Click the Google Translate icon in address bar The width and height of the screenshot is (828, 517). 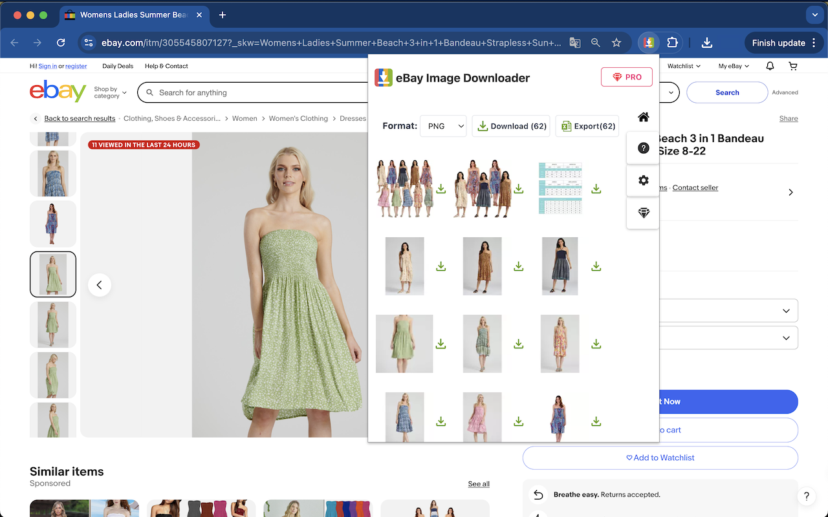click(574, 42)
